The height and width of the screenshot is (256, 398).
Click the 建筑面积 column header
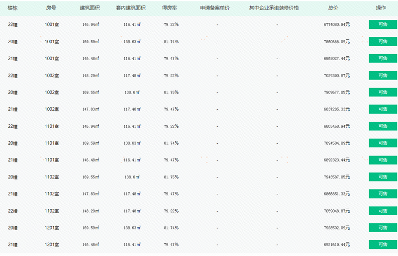[90, 8]
